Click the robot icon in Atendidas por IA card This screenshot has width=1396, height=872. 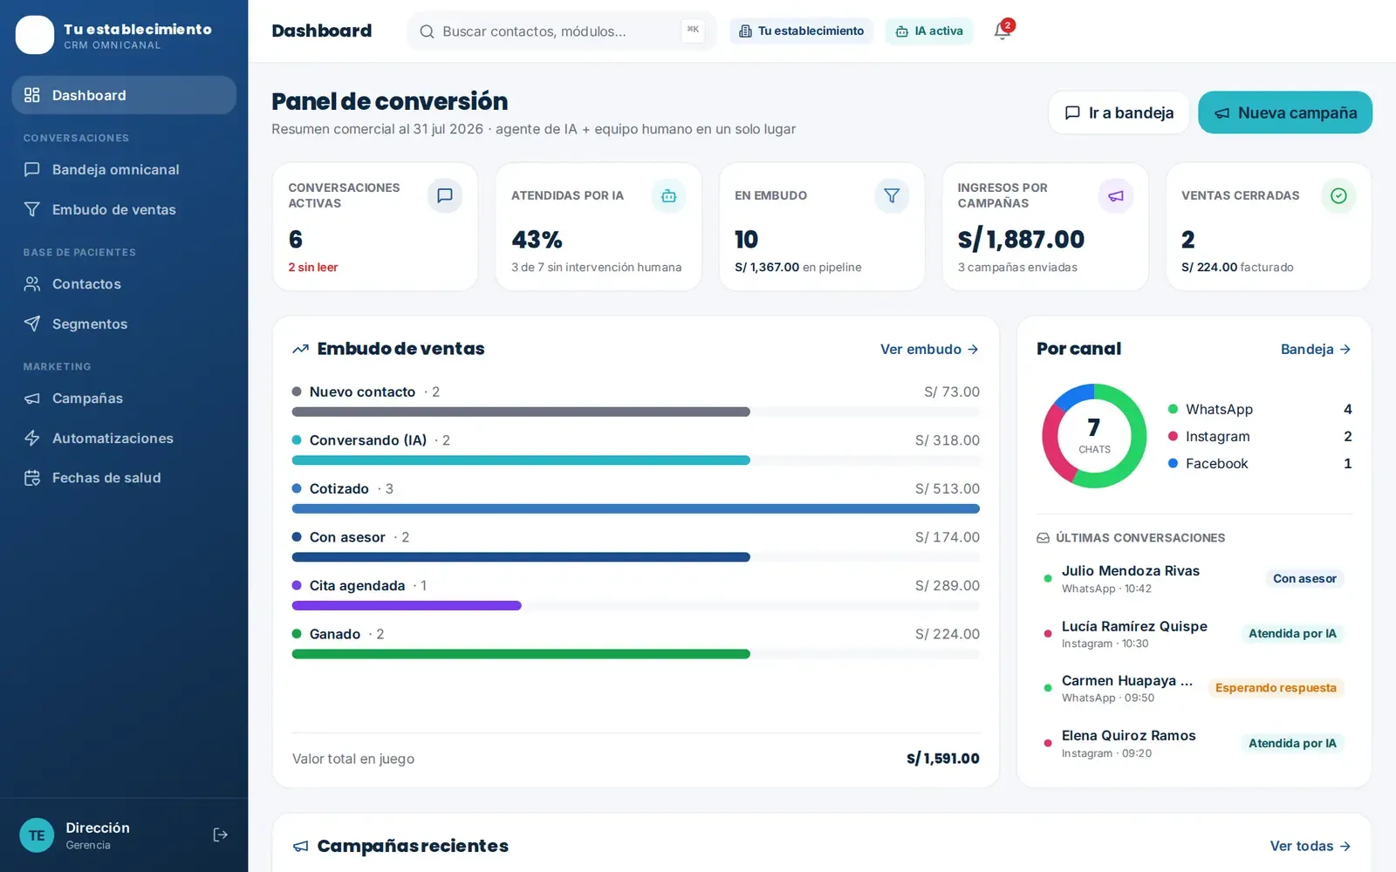pos(668,195)
